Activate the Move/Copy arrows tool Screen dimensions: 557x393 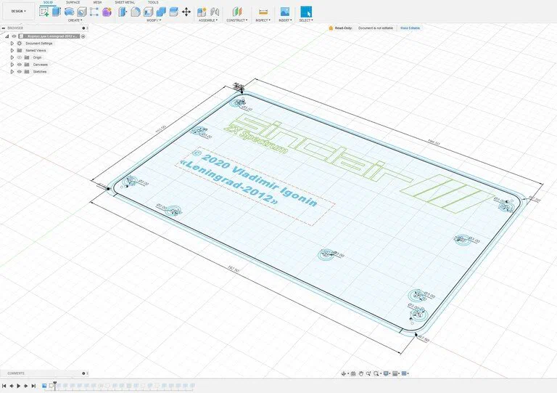click(x=186, y=12)
